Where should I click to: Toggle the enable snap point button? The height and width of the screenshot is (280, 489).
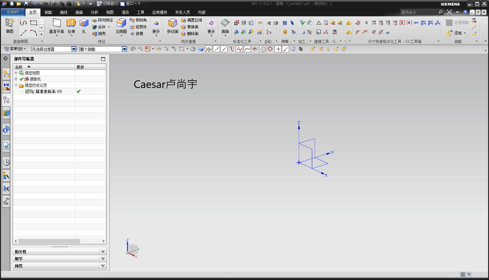(x=209, y=49)
